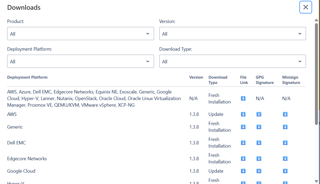The image size is (320, 184).
Task: Download the Generic fresh installation file
Action: coord(243,127)
